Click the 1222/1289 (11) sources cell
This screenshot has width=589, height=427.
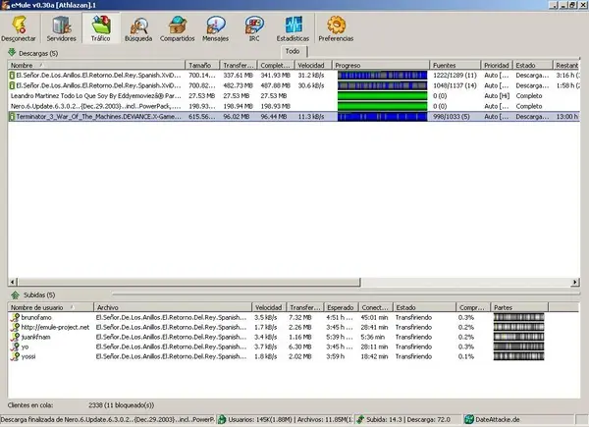pos(455,76)
